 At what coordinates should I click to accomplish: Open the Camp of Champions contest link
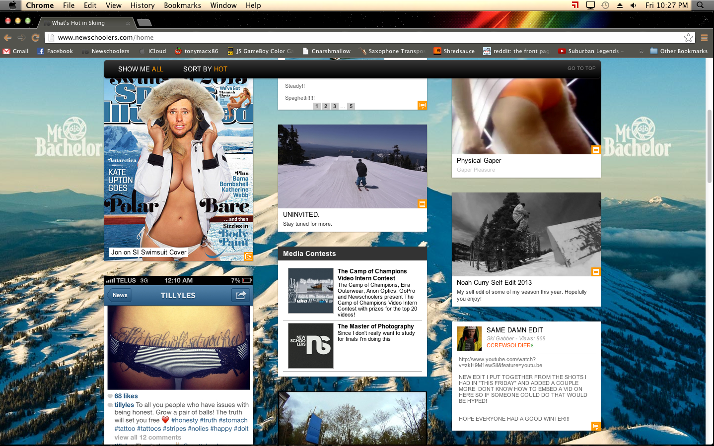pos(372,274)
